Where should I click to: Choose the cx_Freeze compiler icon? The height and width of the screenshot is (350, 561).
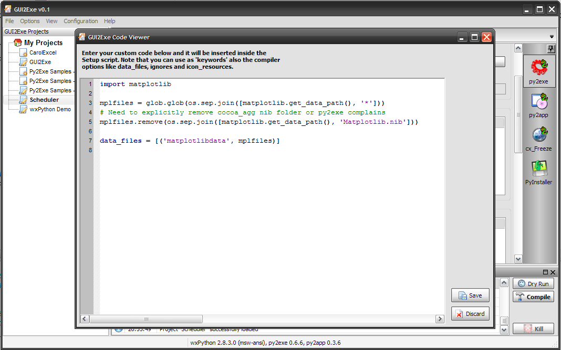(x=538, y=135)
